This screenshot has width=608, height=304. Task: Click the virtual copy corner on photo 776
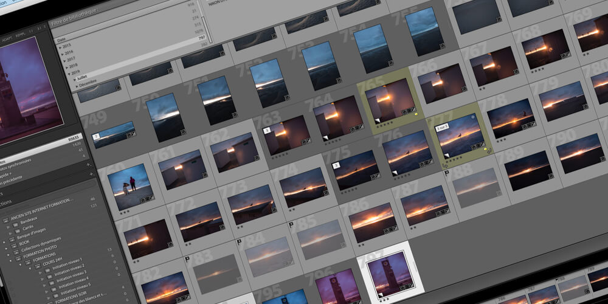click(x=395, y=173)
